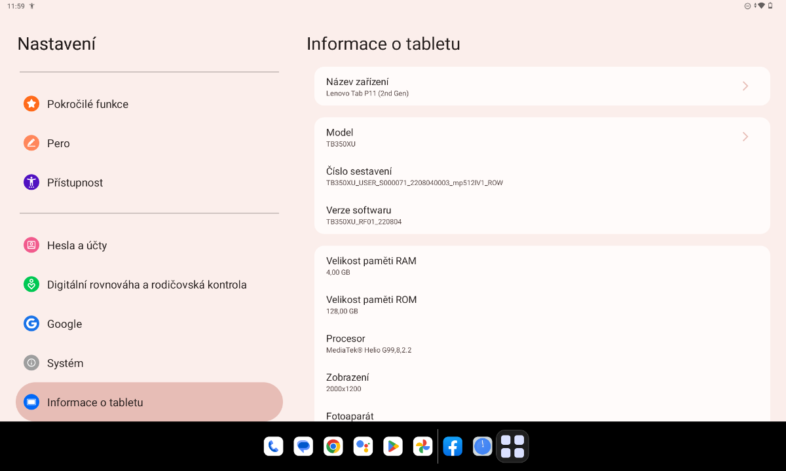Expand the Model row chevron
This screenshot has width=786, height=471.
tap(745, 137)
